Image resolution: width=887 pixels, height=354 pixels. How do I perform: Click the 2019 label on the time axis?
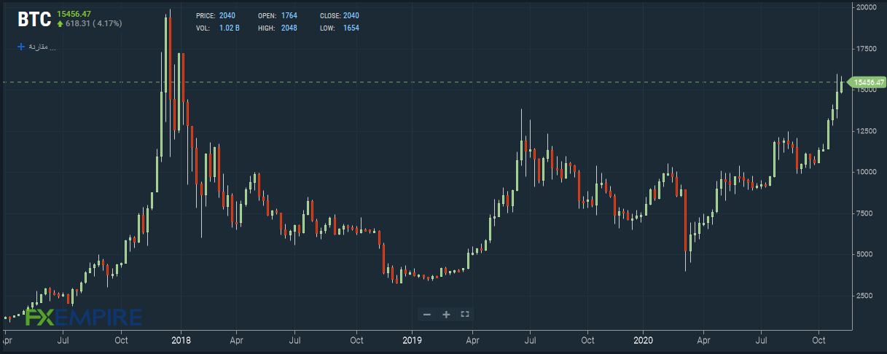tap(412, 340)
